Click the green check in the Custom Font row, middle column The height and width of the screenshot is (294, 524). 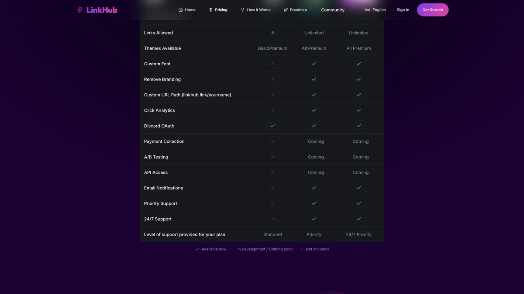tap(314, 64)
